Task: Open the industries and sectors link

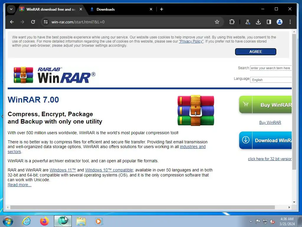Action: coord(193,147)
